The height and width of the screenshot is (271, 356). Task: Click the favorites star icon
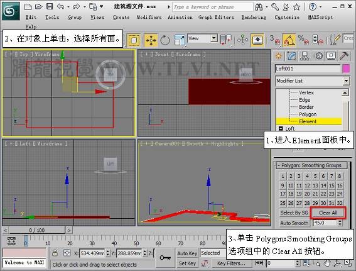point(296,7)
